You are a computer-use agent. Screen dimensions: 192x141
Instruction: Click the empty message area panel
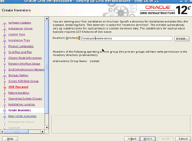click(121, 124)
